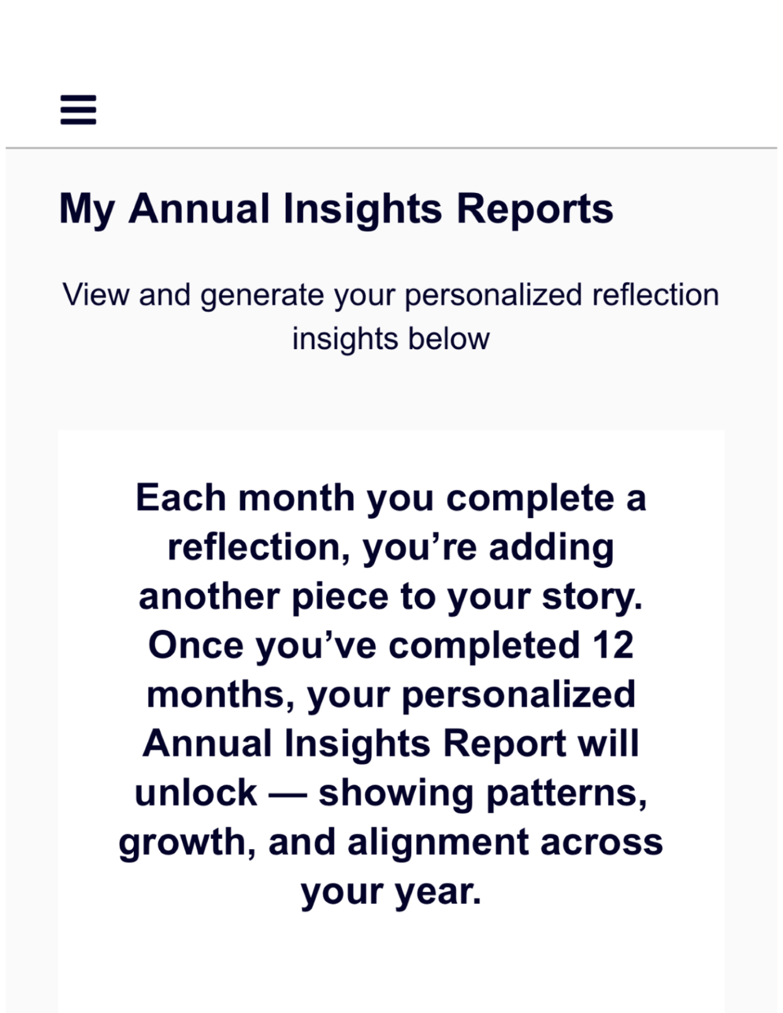This screenshot has height=1013, width=783.
Task: Click the word "View" in the subtitle
Action: pos(96,294)
